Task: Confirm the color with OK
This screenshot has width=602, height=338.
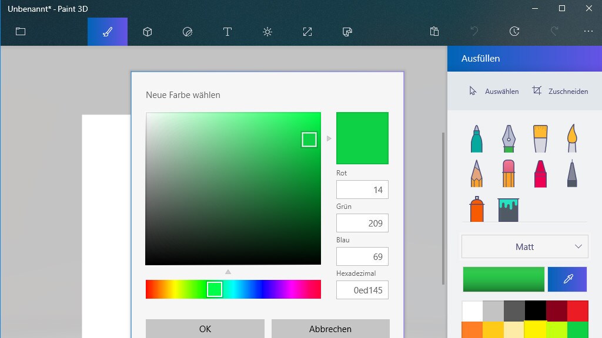Action: click(x=205, y=329)
